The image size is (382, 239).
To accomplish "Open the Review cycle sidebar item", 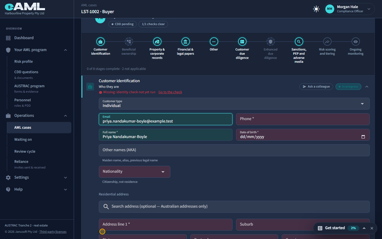I will pyautogui.click(x=39, y=151).
